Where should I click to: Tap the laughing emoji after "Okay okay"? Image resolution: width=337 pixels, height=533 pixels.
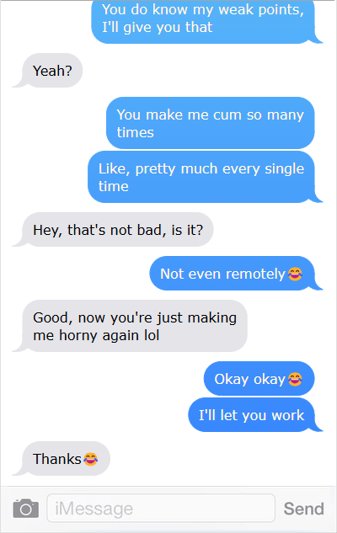pos(295,380)
